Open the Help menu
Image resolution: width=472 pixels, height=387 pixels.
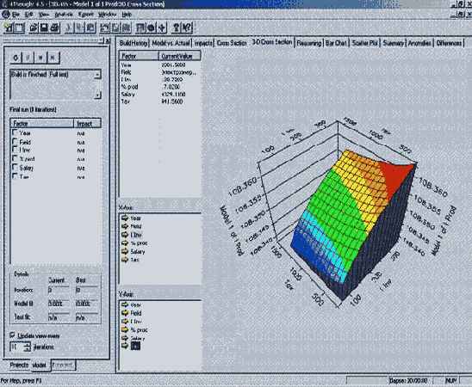coord(127,15)
